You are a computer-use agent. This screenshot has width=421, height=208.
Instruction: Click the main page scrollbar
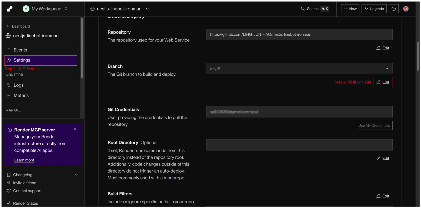tap(418, 56)
